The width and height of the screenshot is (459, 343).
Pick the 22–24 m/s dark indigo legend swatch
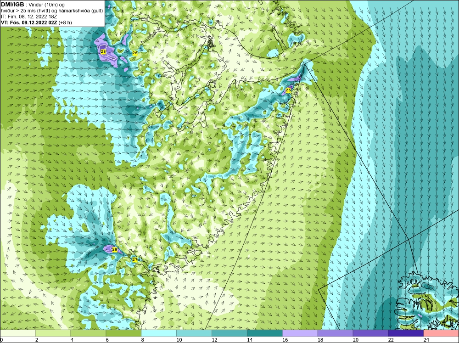tap(406, 333)
